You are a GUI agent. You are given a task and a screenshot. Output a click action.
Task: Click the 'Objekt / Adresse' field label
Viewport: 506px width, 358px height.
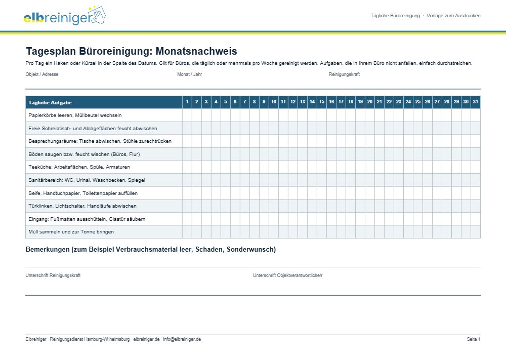click(x=42, y=74)
